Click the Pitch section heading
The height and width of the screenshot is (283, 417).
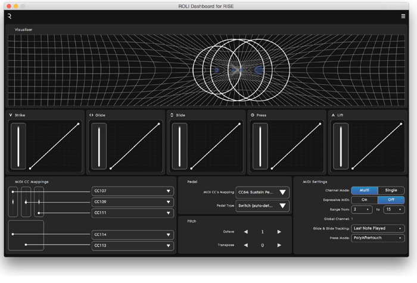[x=192, y=221]
